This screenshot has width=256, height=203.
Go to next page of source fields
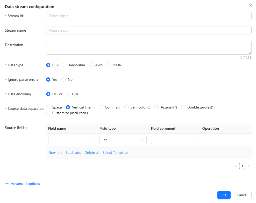[248, 166]
